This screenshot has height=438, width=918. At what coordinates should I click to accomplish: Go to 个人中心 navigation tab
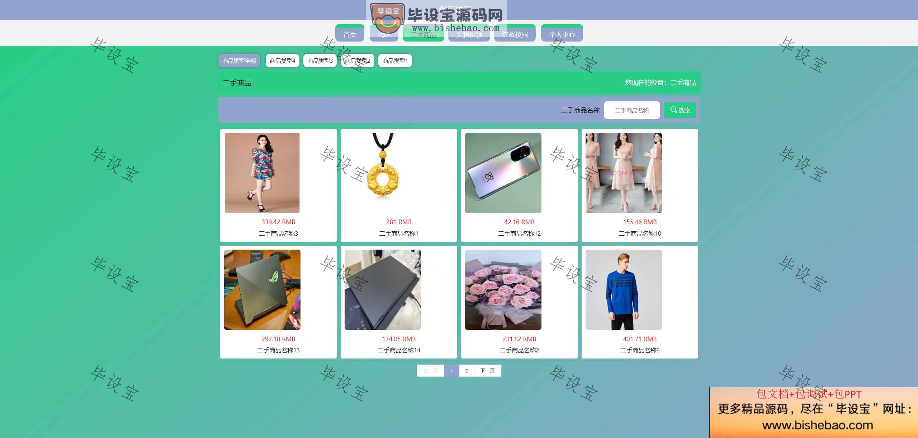pyautogui.click(x=562, y=33)
